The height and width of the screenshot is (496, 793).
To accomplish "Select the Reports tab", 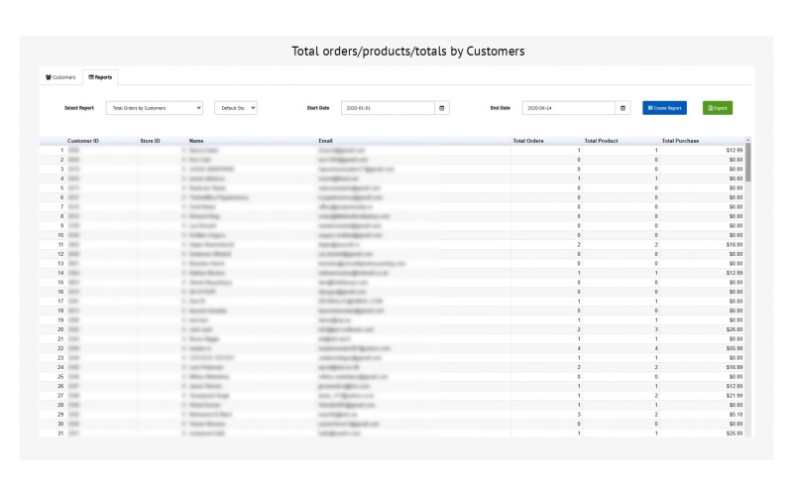I will tap(100, 76).
